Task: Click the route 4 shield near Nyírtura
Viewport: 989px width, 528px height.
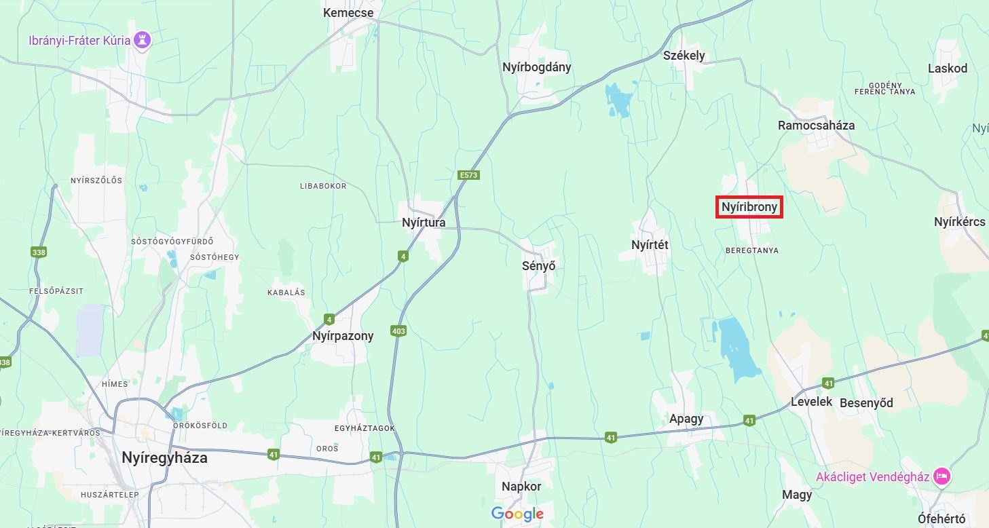Action: click(x=403, y=256)
